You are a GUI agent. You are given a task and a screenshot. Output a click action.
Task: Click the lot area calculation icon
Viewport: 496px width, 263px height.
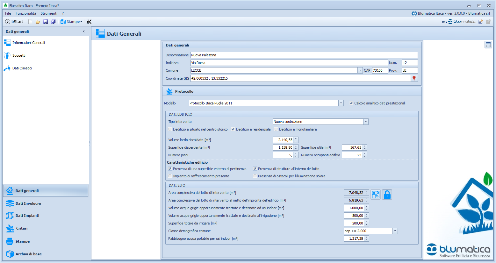tap(376, 195)
